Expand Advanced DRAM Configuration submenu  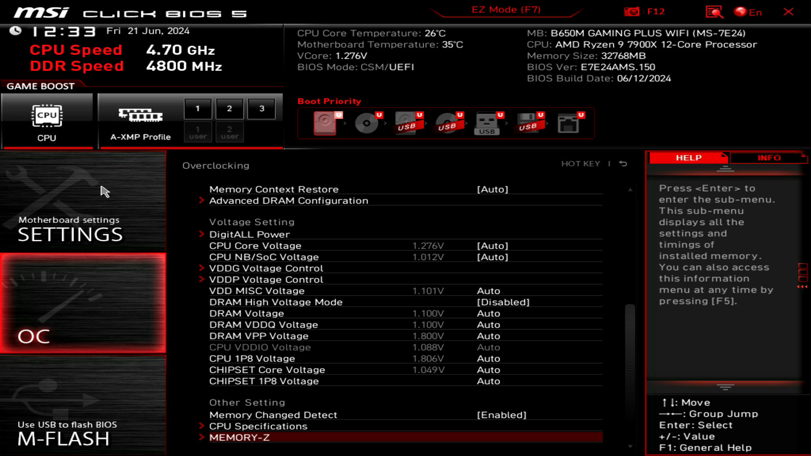coord(288,201)
